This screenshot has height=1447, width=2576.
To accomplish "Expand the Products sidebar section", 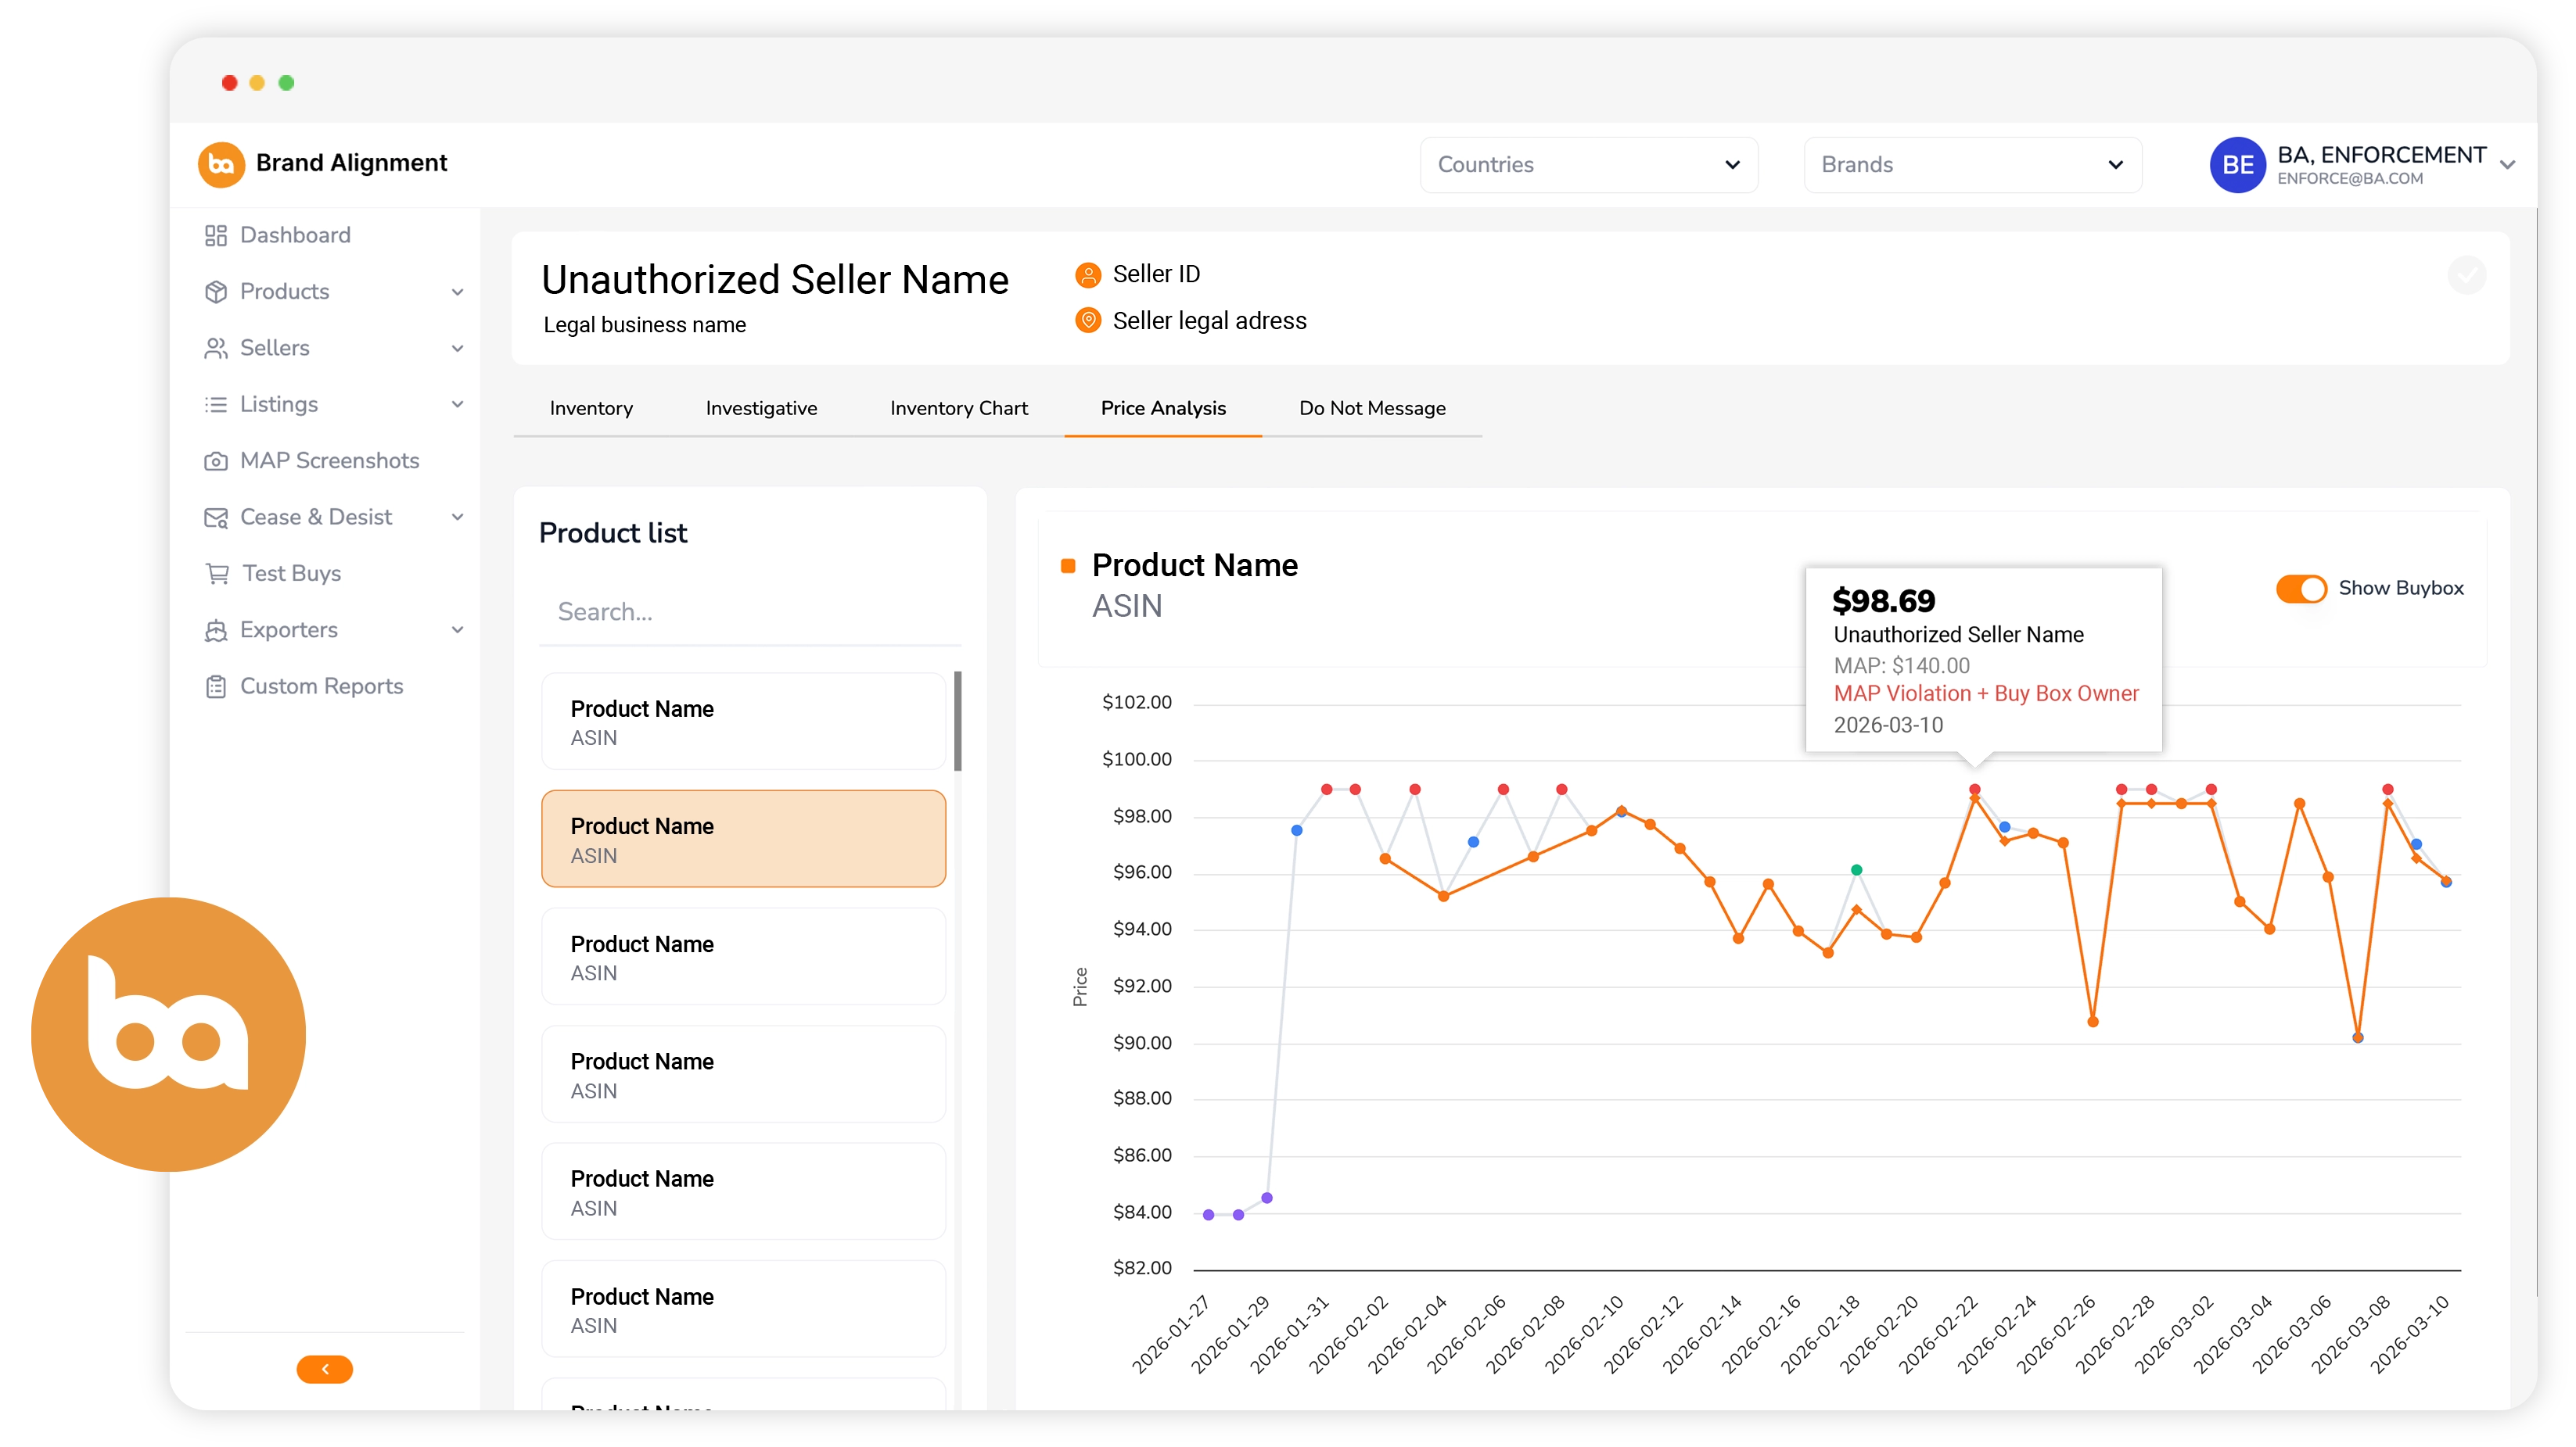I will point(285,291).
